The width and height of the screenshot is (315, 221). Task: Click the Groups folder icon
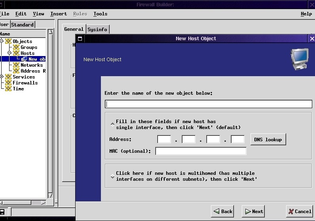[16, 47]
